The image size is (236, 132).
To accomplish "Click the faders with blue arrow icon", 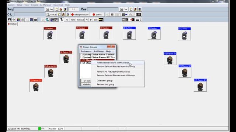I will (125, 15).
